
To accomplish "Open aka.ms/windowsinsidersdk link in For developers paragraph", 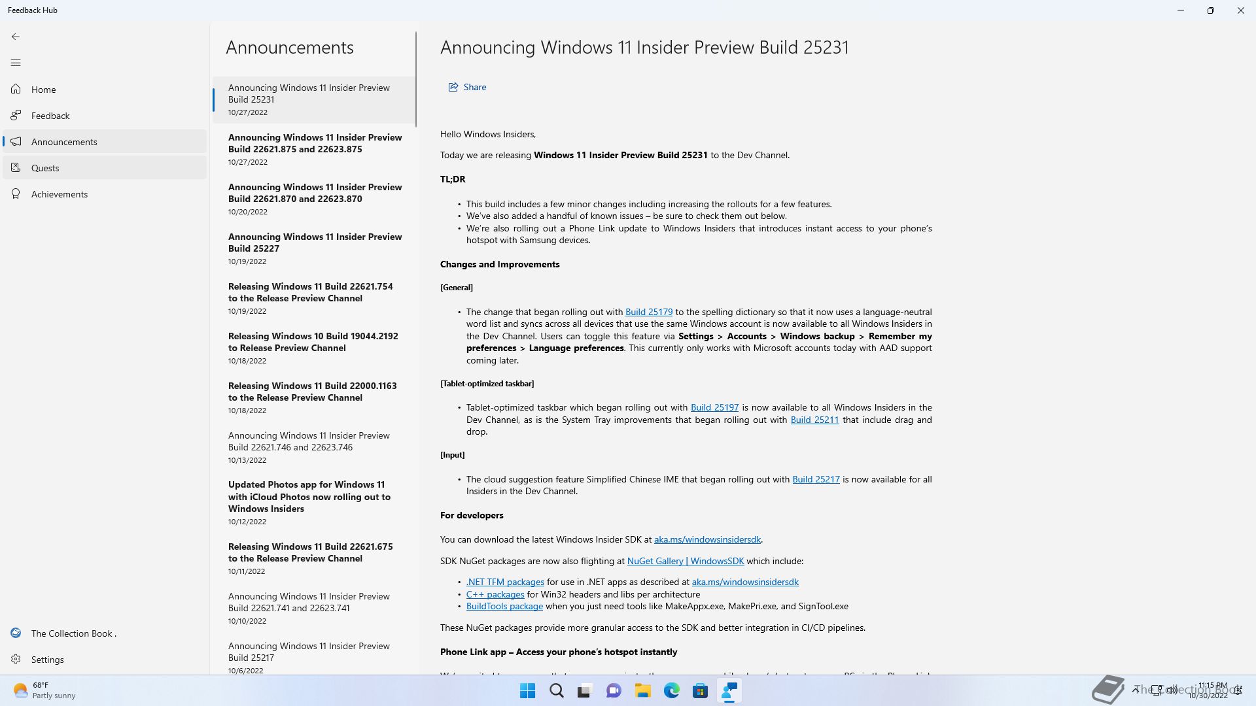I will click(707, 539).
